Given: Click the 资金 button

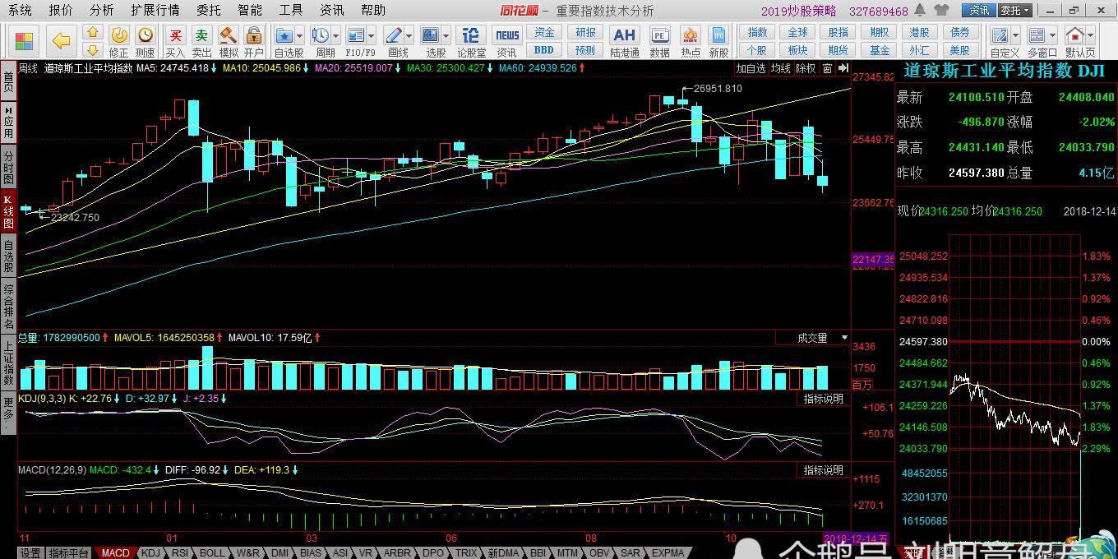Looking at the screenshot, I should 544,32.
